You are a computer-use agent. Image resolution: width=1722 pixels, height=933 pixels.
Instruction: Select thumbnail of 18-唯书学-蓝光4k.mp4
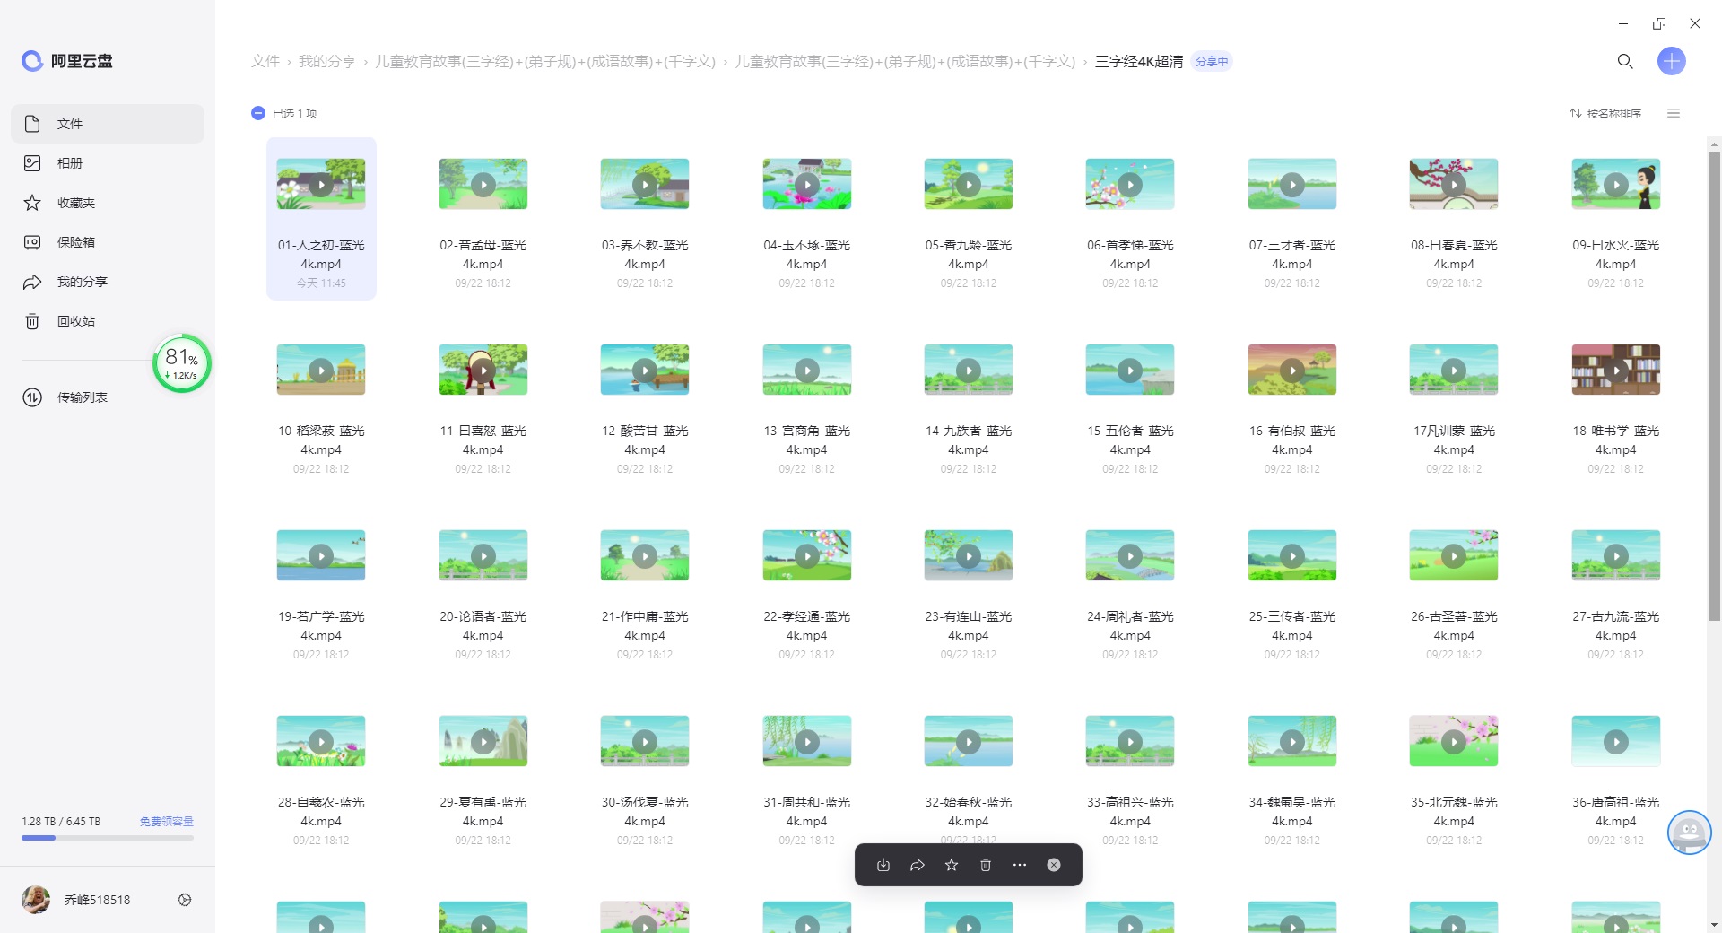tap(1616, 370)
